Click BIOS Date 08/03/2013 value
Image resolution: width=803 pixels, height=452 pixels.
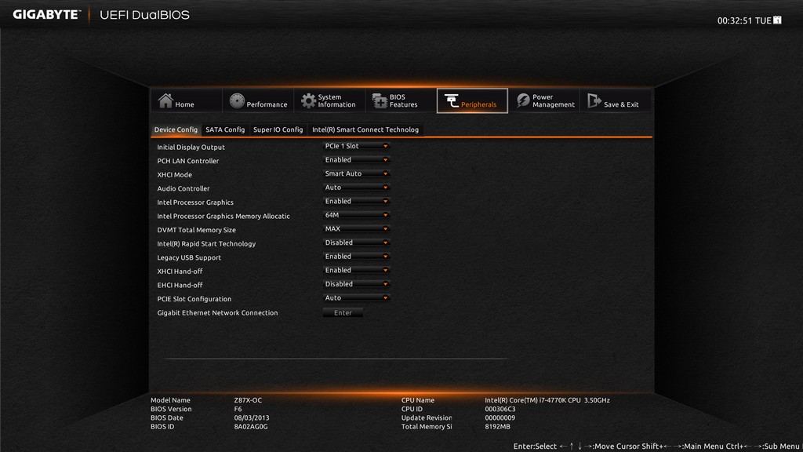(252, 417)
